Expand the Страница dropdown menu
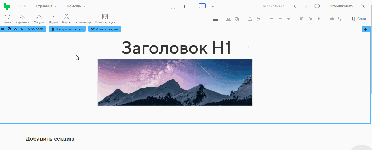The height and width of the screenshot is (150, 372). pyautogui.click(x=46, y=6)
